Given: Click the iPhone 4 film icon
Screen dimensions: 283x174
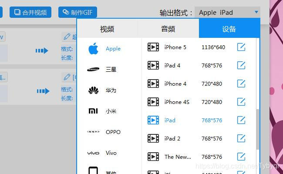Looking at the screenshot, I should click(153, 84).
